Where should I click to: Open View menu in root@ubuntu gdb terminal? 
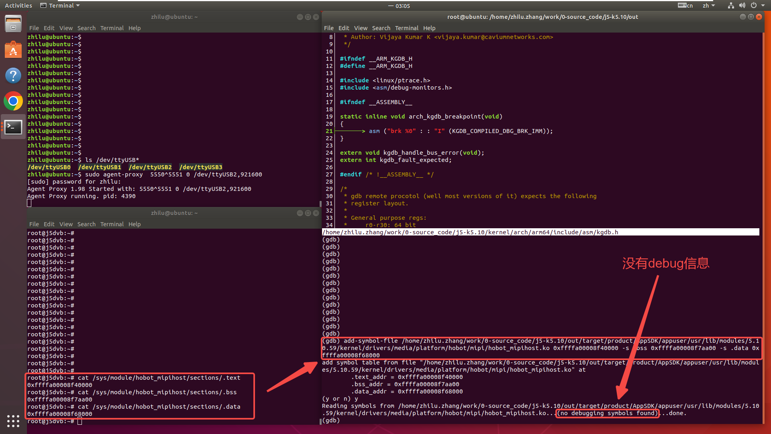[x=361, y=28]
